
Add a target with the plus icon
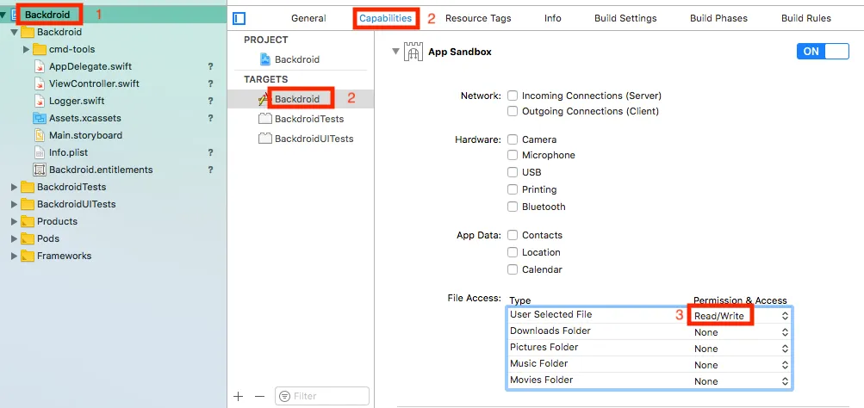tap(239, 397)
